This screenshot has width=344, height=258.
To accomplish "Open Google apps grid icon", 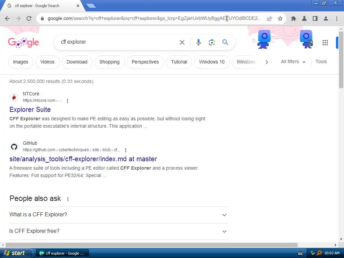I will pos(325,43).
